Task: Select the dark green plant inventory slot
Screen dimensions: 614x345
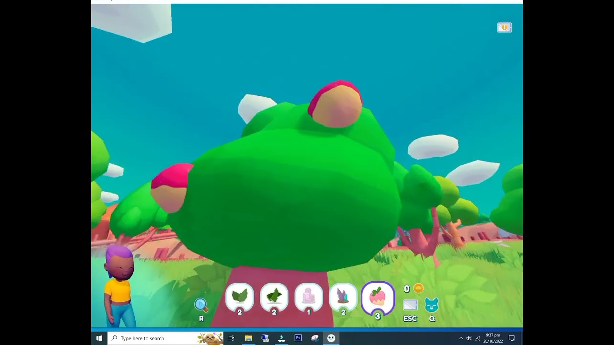Action: pos(274,297)
